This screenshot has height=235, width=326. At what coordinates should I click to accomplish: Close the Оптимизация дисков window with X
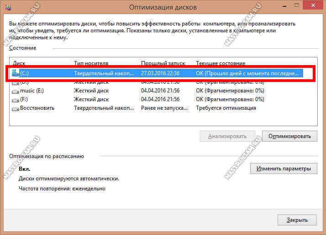pyautogui.click(x=313, y=5)
